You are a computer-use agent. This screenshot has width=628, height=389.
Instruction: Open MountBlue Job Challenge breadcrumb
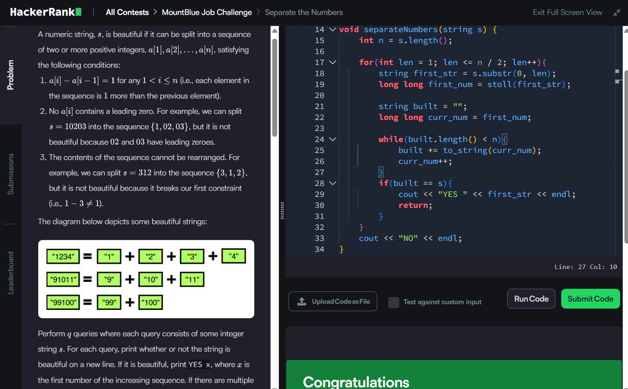207,12
